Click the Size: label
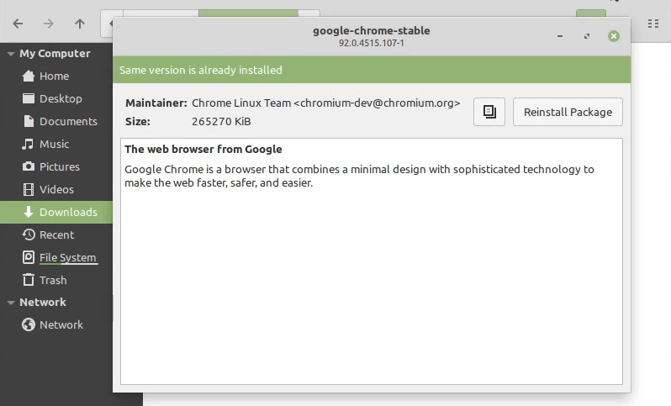671x406 pixels. [x=138, y=122]
